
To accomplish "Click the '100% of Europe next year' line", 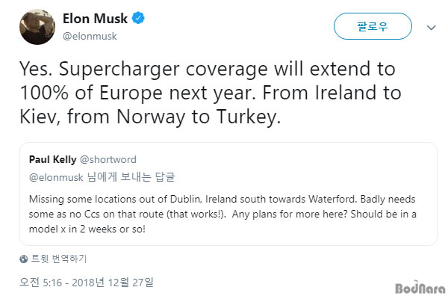I will tap(211, 93).
